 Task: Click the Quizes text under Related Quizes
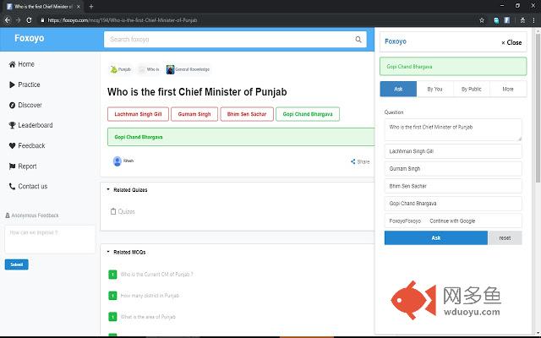(x=126, y=211)
